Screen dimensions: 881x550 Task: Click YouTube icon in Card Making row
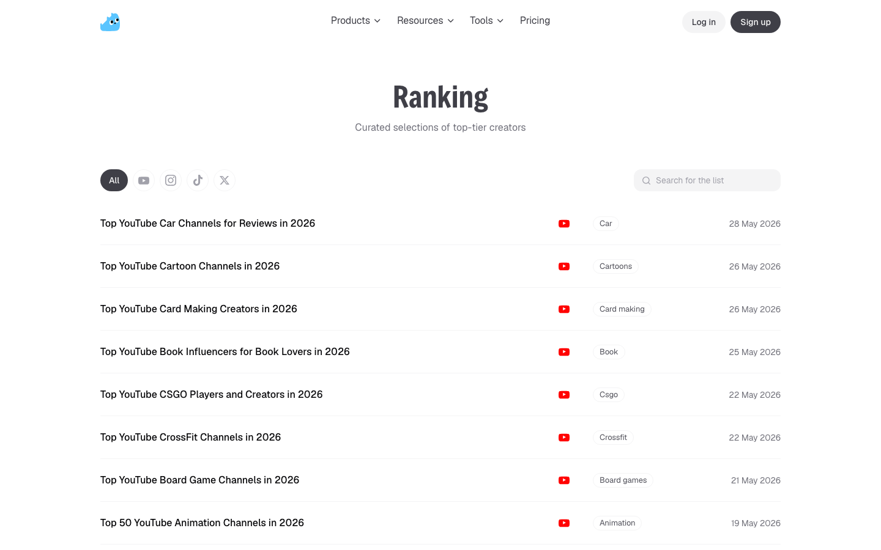pyautogui.click(x=564, y=309)
